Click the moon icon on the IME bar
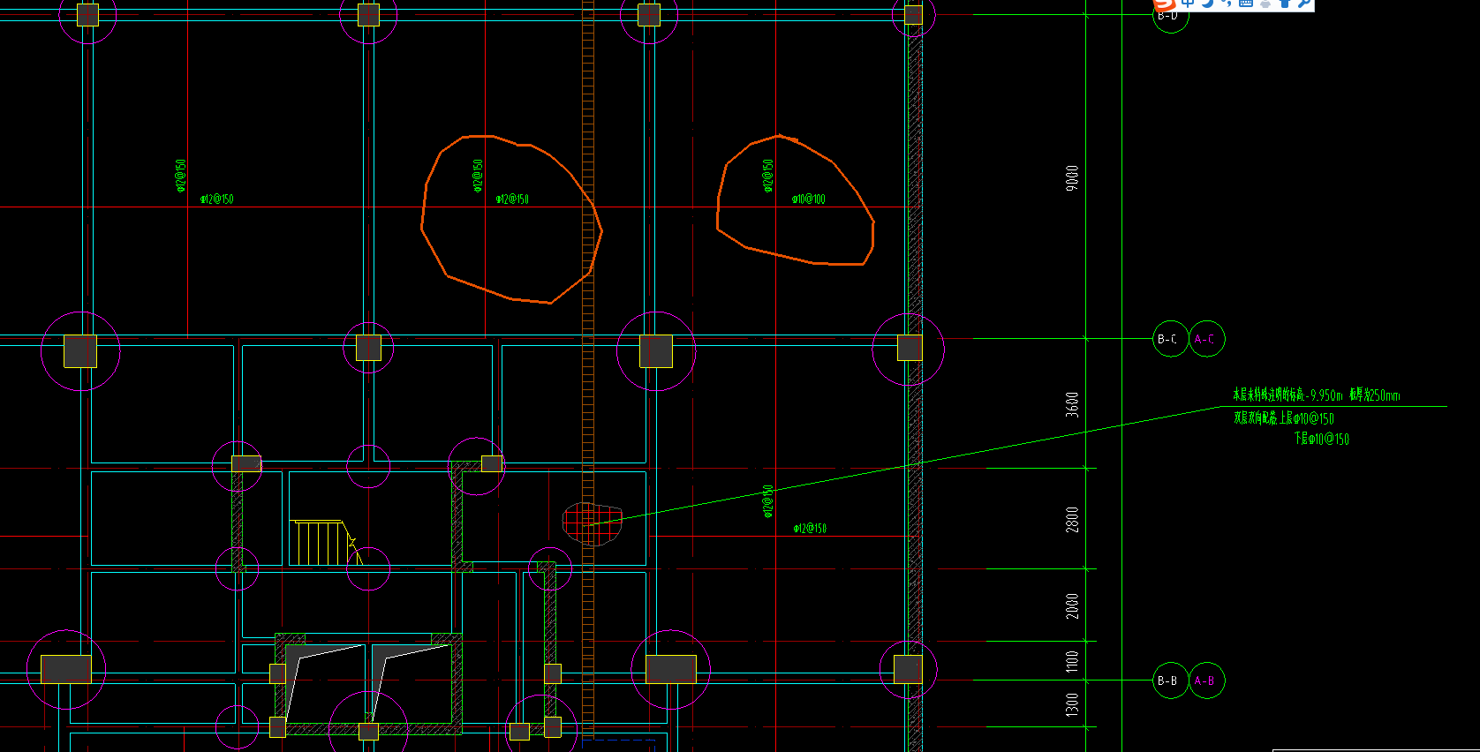The image size is (1480, 752). tap(1207, 3)
